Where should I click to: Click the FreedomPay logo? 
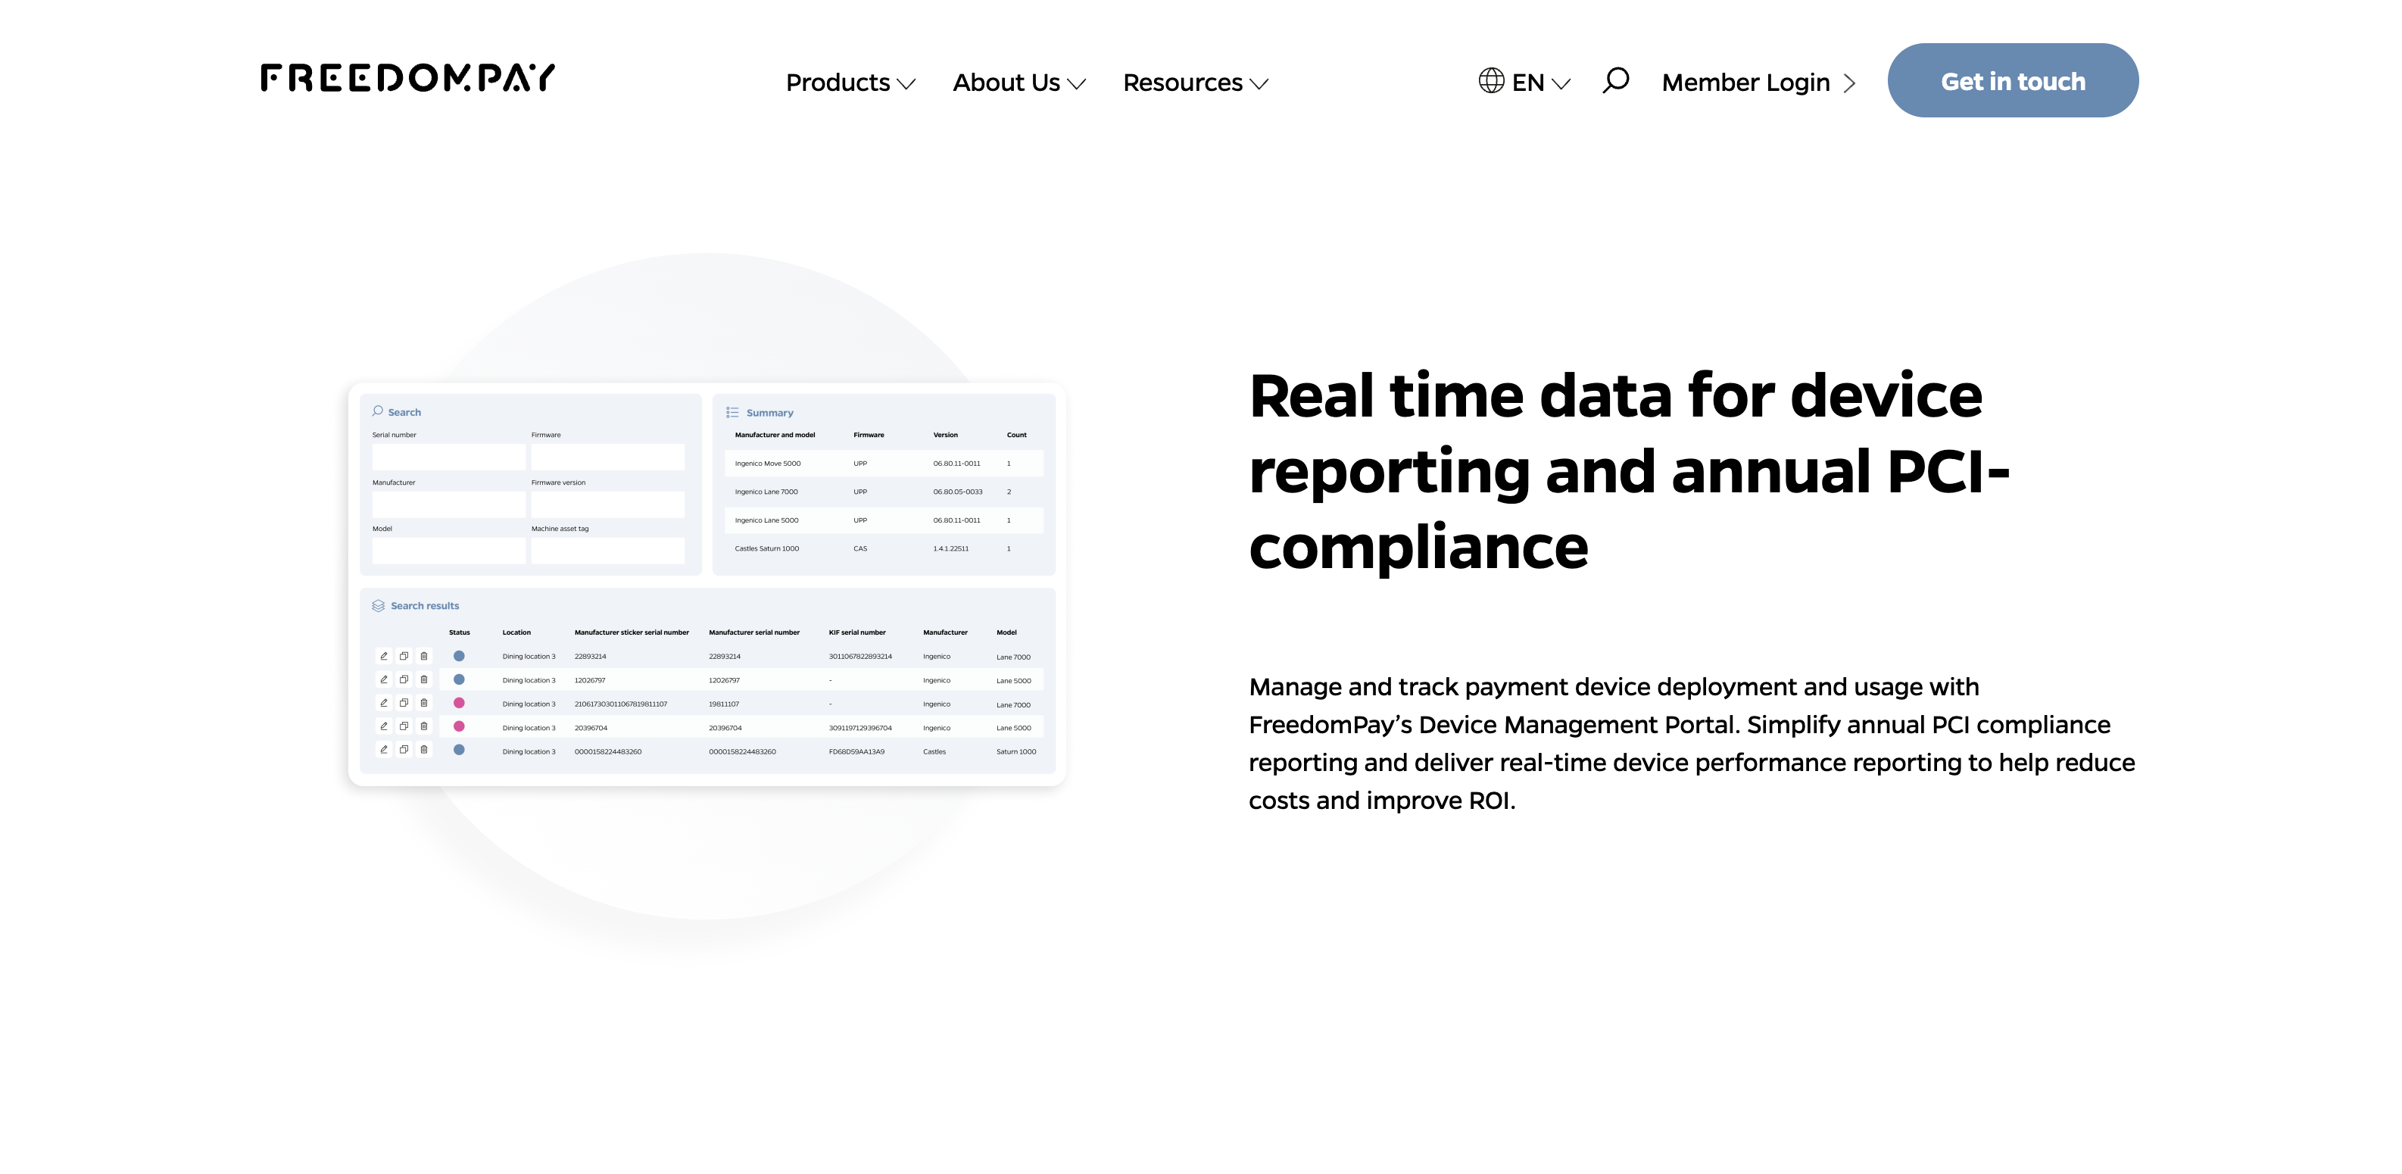pyautogui.click(x=407, y=78)
